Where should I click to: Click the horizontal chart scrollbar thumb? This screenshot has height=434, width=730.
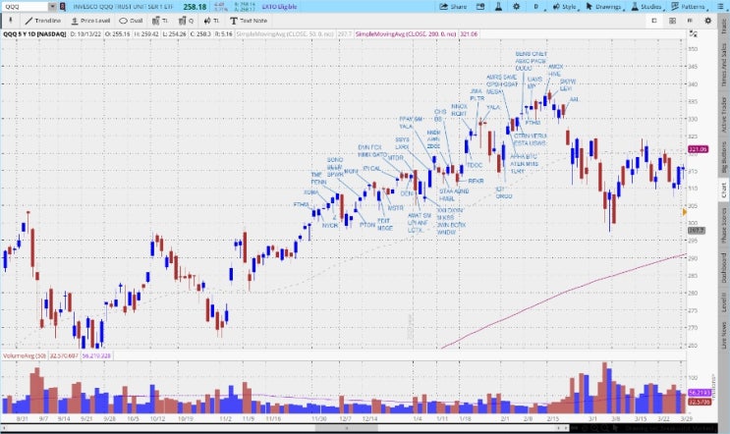pyautogui.click(x=347, y=427)
